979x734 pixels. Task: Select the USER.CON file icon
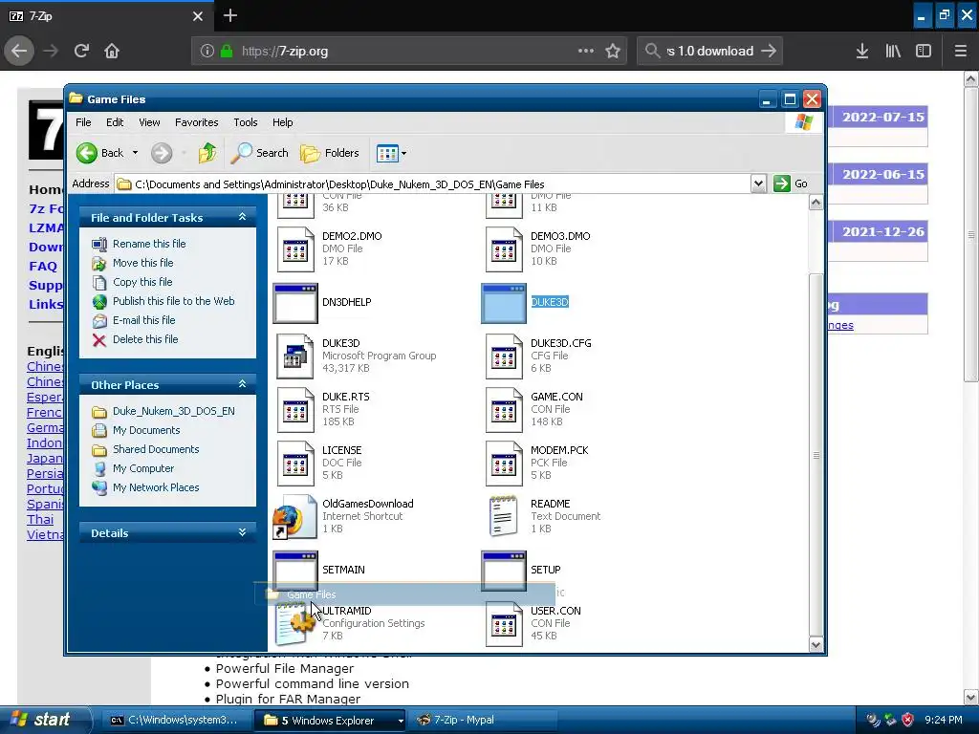504,624
